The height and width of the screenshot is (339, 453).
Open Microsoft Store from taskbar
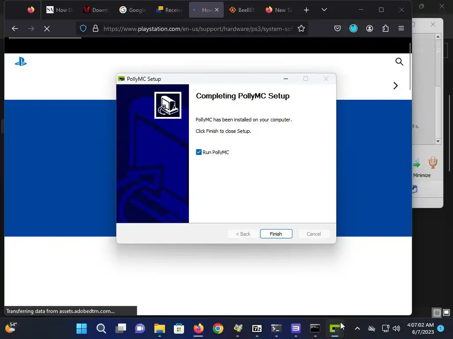179,328
